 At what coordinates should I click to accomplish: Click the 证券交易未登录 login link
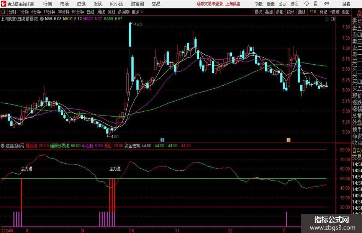(210, 4)
